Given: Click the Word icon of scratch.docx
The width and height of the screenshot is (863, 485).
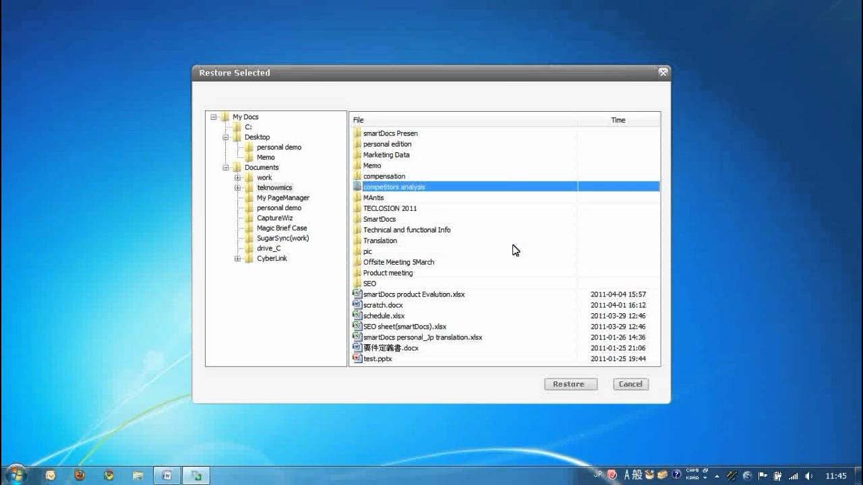Looking at the screenshot, I should (357, 304).
